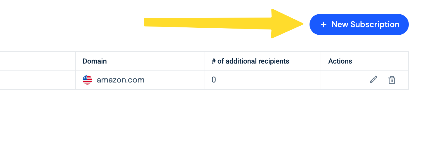Delete the amazon.com subscription with trash icon

pos(392,80)
